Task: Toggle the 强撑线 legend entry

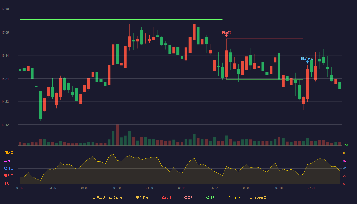Action: click(x=209, y=198)
